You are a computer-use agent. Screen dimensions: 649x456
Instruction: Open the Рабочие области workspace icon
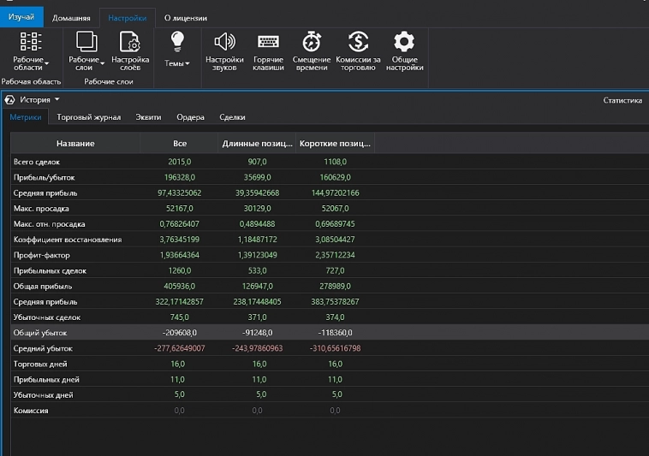click(x=31, y=42)
